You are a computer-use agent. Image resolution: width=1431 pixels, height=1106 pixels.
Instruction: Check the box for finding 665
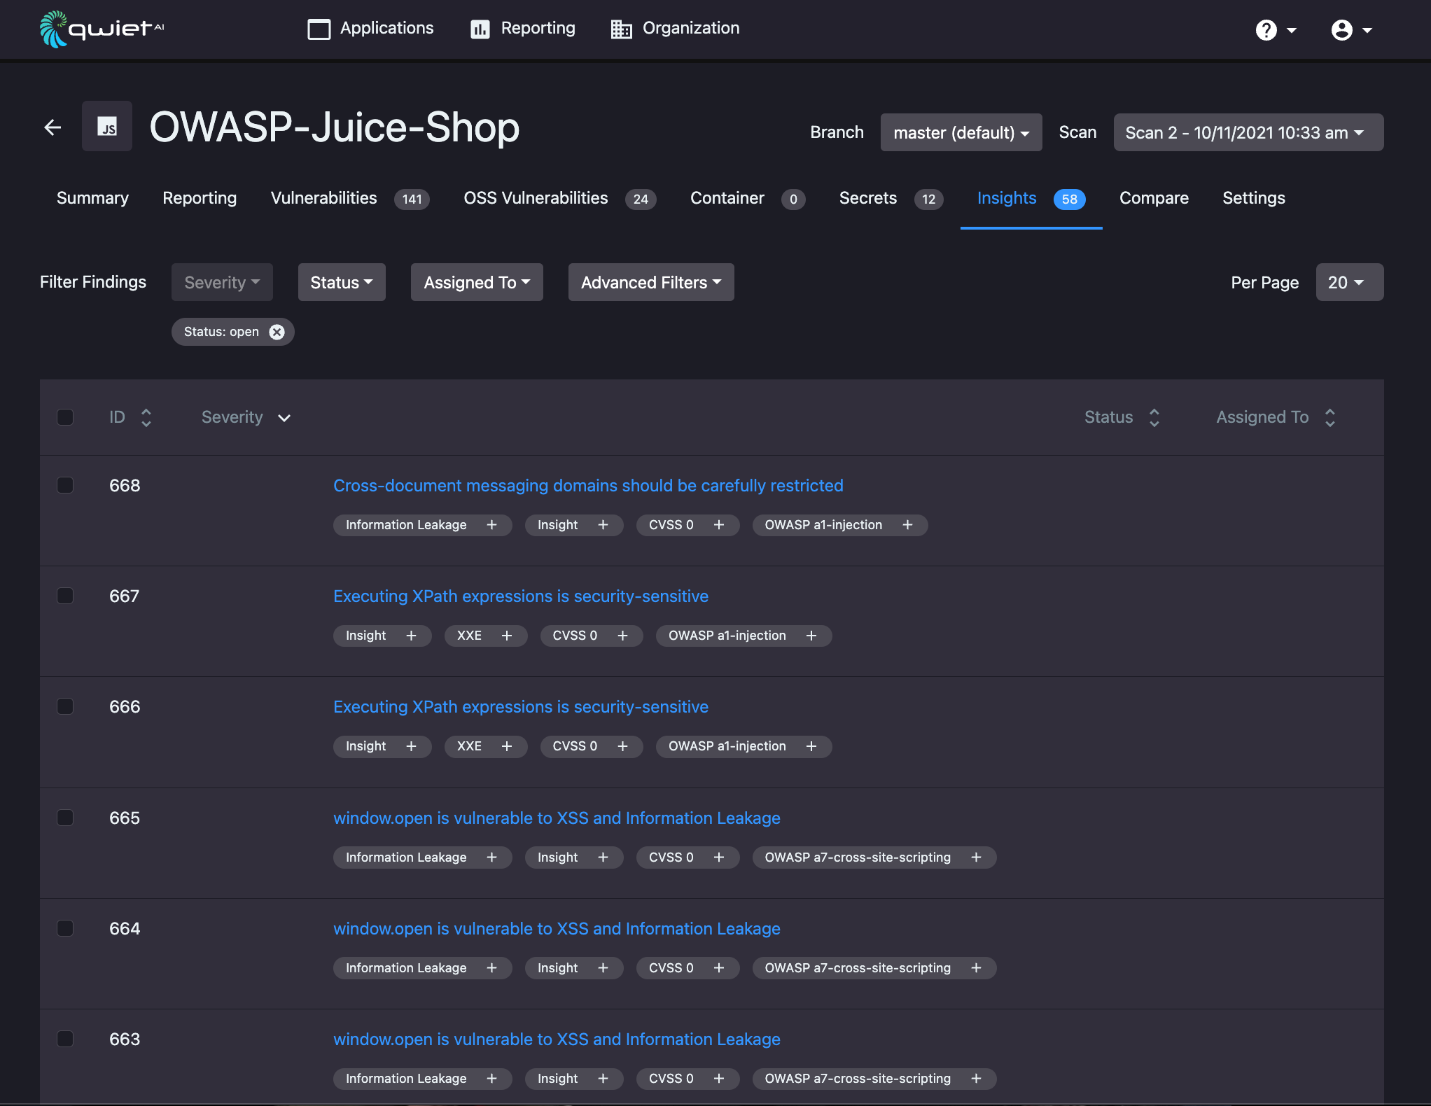pyautogui.click(x=65, y=818)
